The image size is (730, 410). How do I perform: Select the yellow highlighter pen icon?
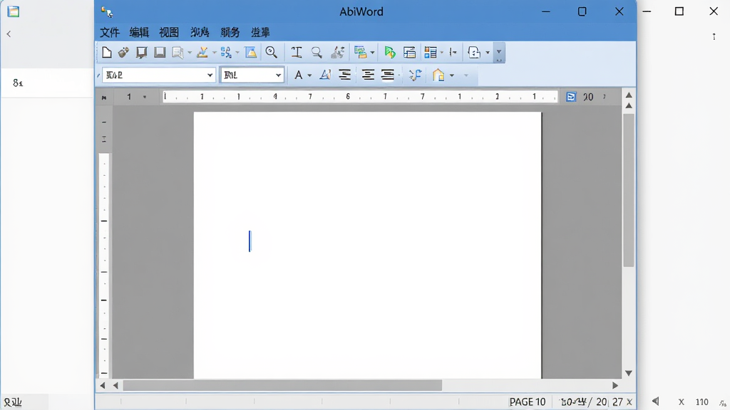pos(202,53)
